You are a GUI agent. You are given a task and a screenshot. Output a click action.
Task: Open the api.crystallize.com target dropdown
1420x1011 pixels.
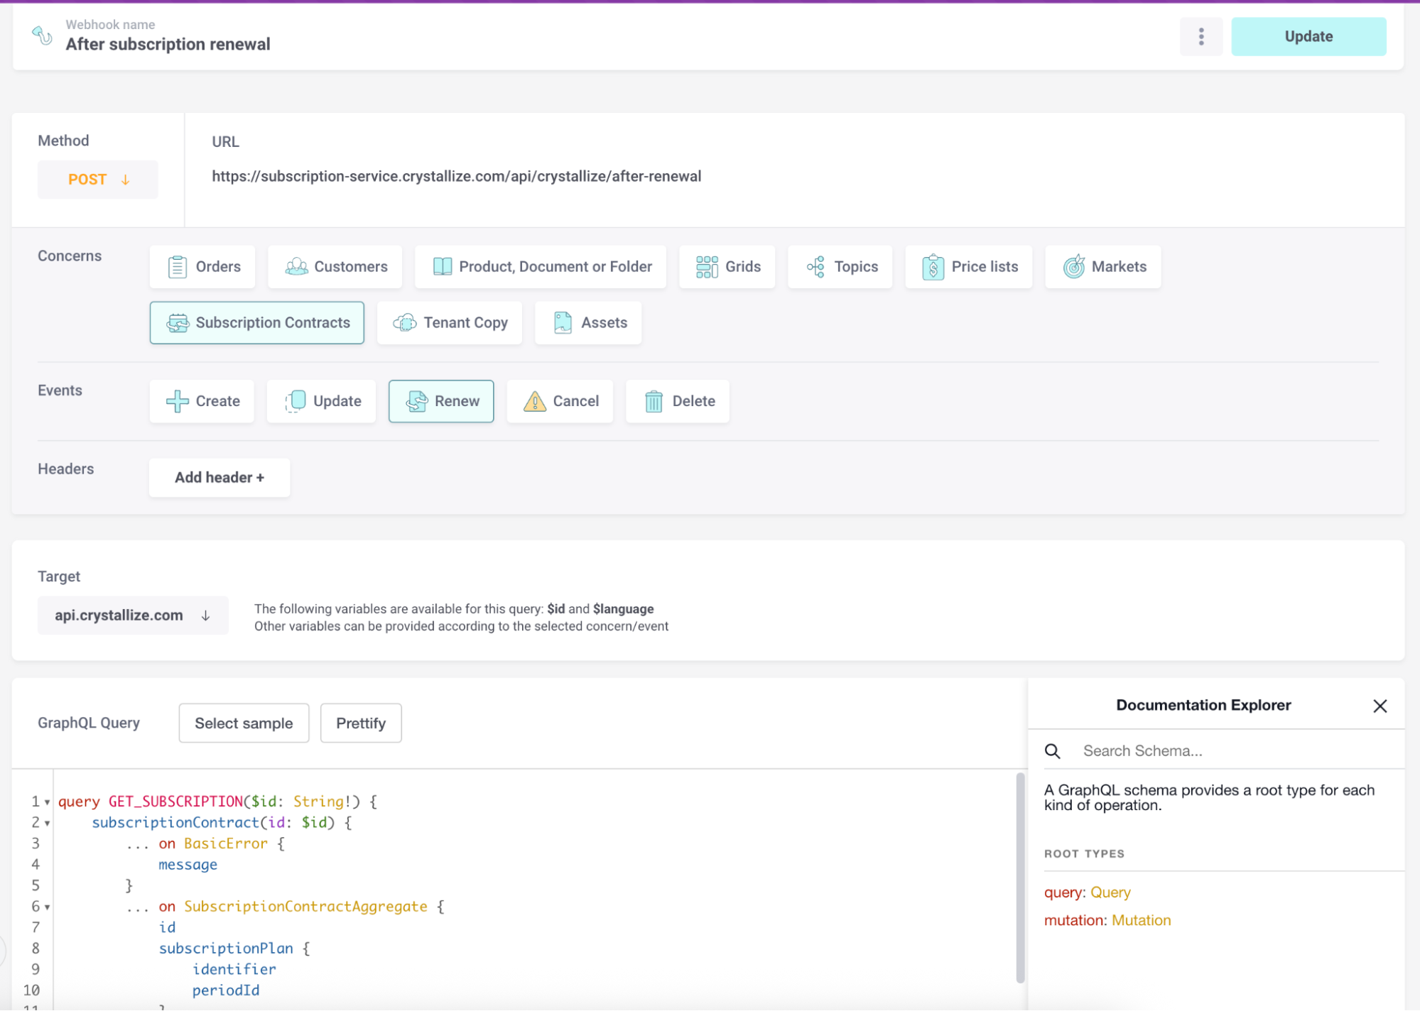click(x=133, y=615)
